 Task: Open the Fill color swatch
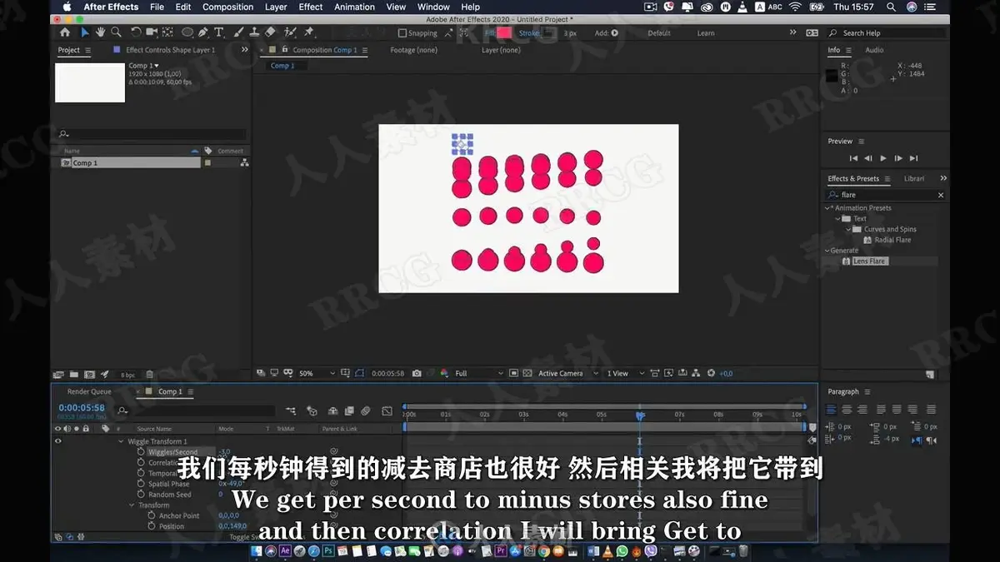point(504,33)
